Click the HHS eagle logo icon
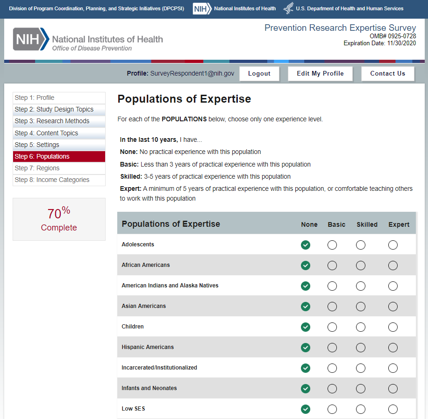The image size is (428, 419). pos(289,9)
